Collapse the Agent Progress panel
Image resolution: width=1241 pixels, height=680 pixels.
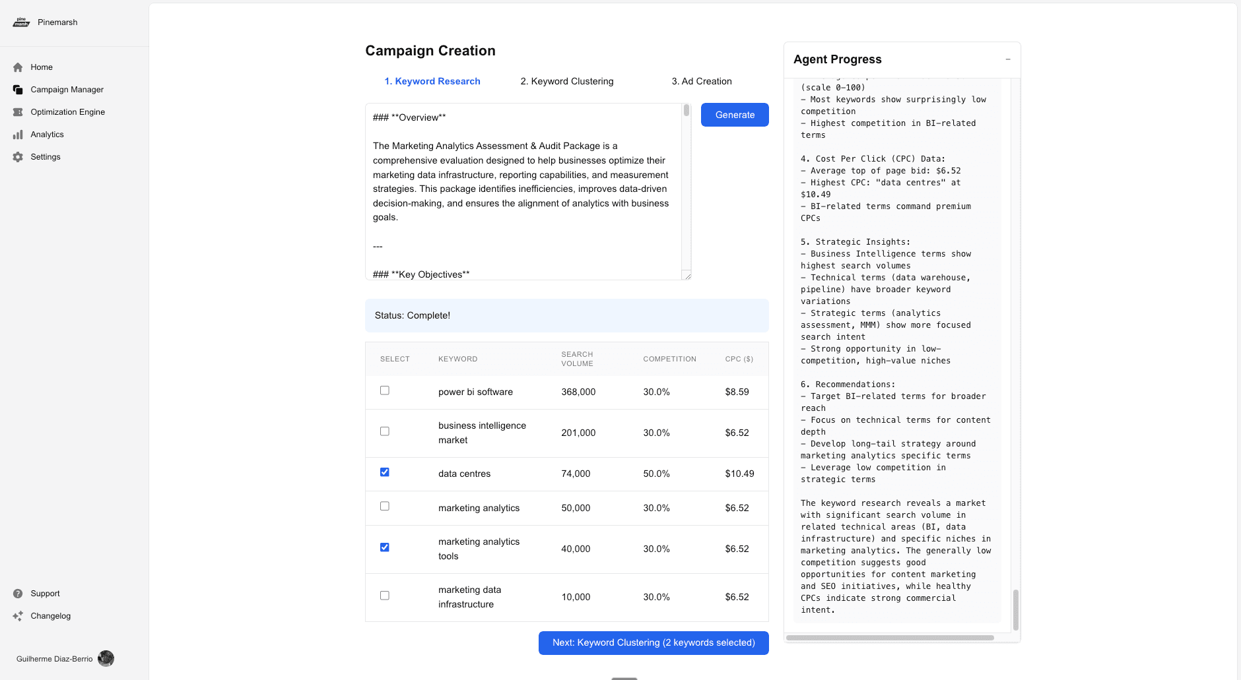[x=1008, y=59]
